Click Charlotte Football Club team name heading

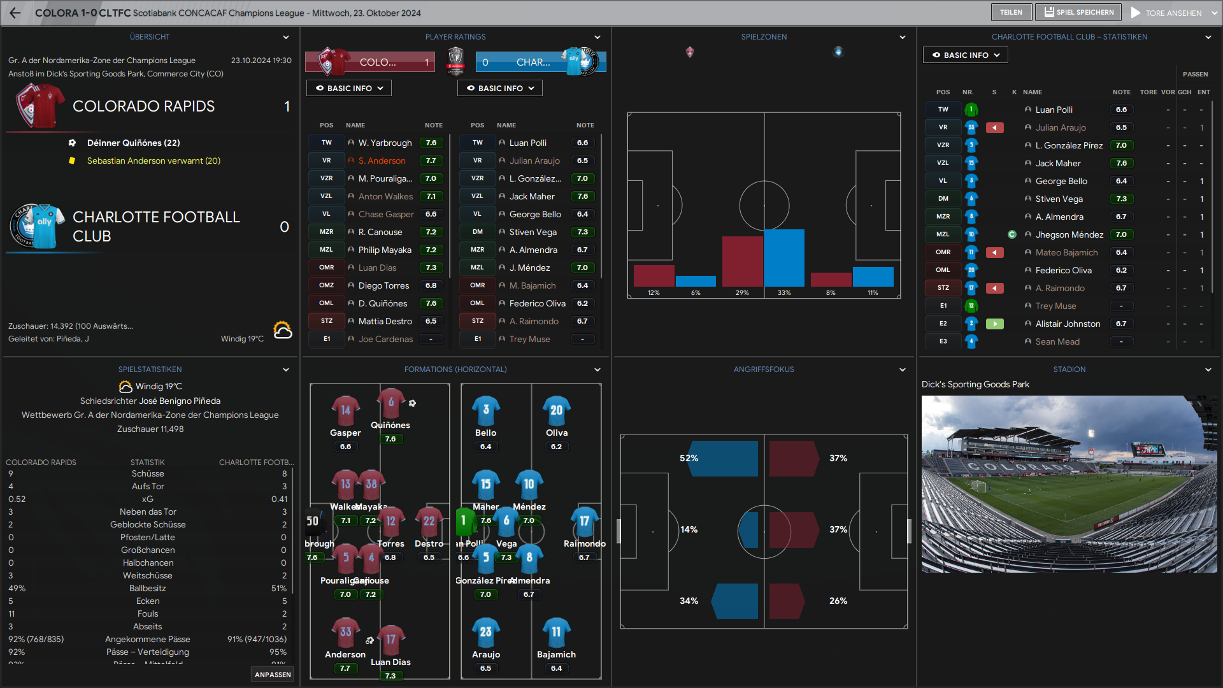(157, 227)
